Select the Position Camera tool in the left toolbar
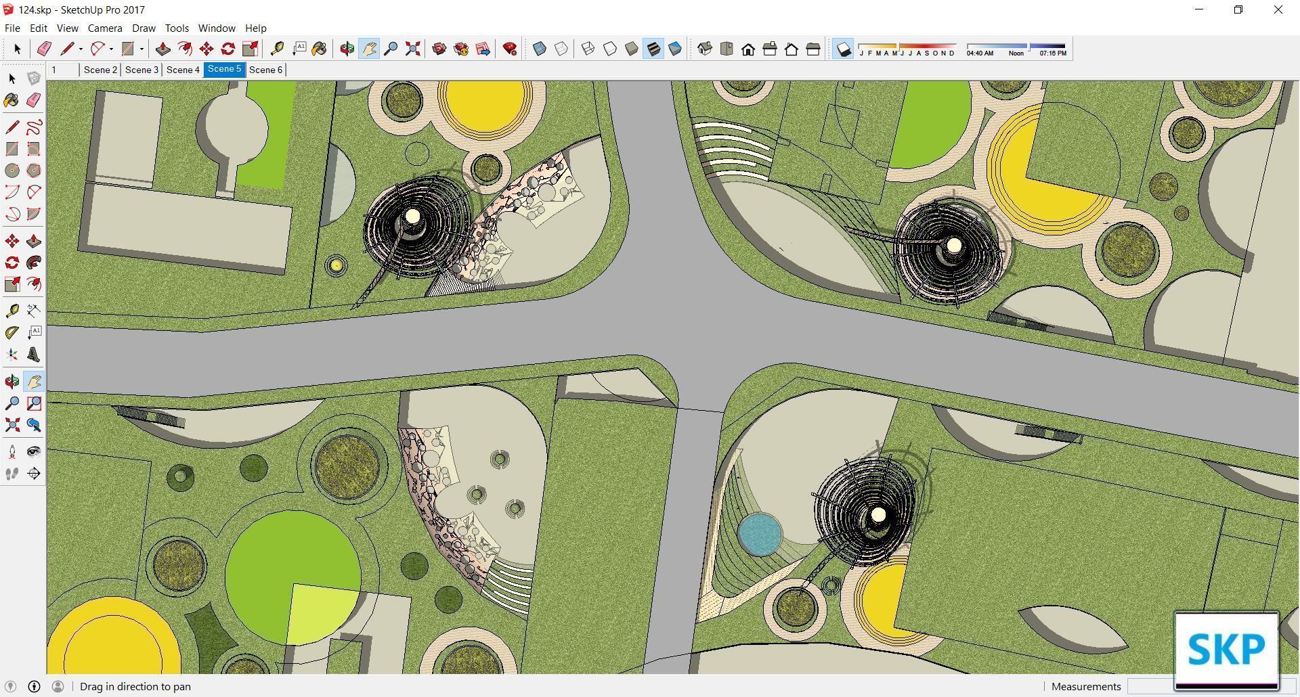The height and width of the screenshot is (697, 1300). 12,452
